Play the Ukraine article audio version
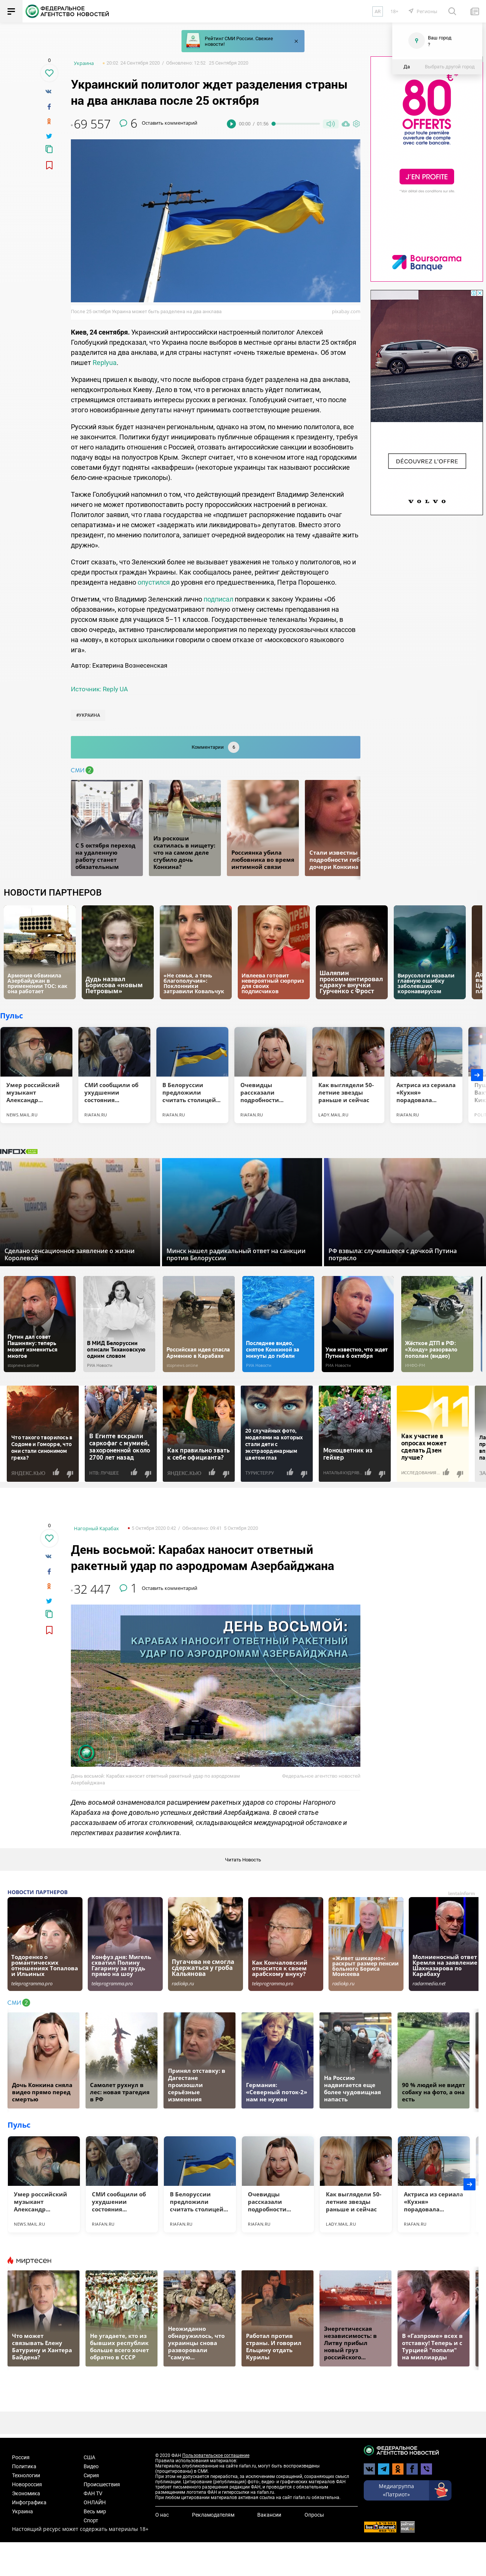Screen dimensions: 486x2576 pos(231,124)
